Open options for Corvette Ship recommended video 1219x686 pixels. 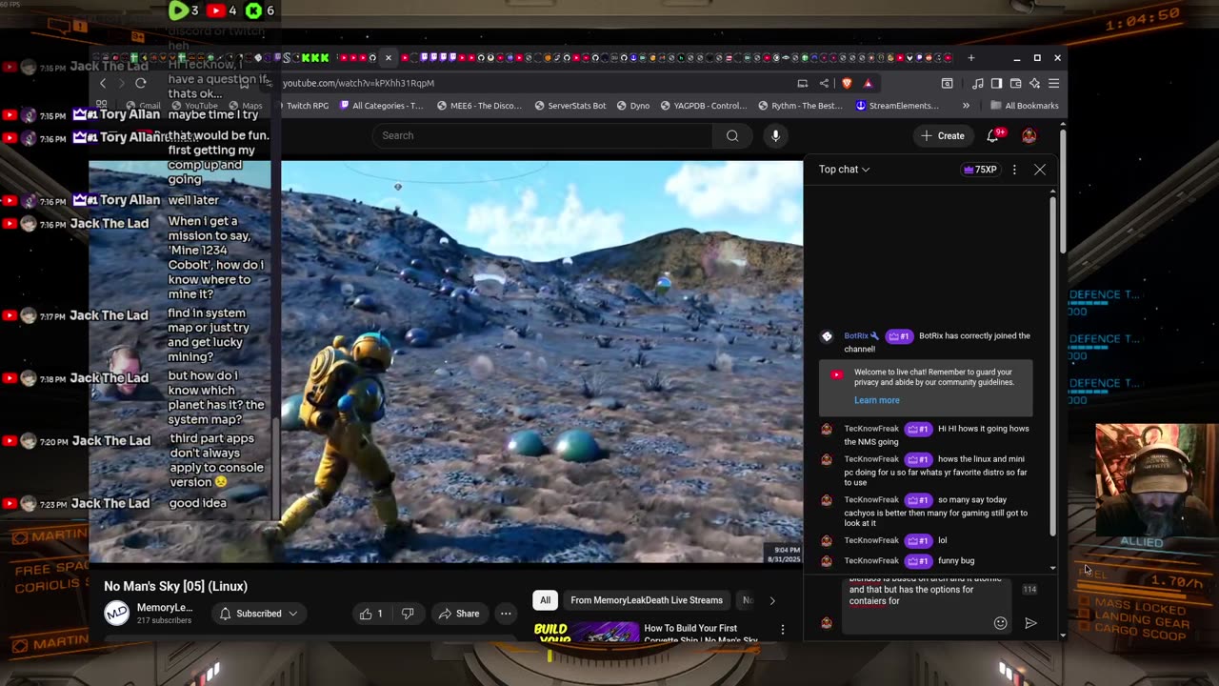tap(783, 629)
